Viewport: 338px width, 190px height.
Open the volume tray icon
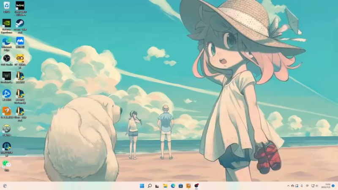317,186
